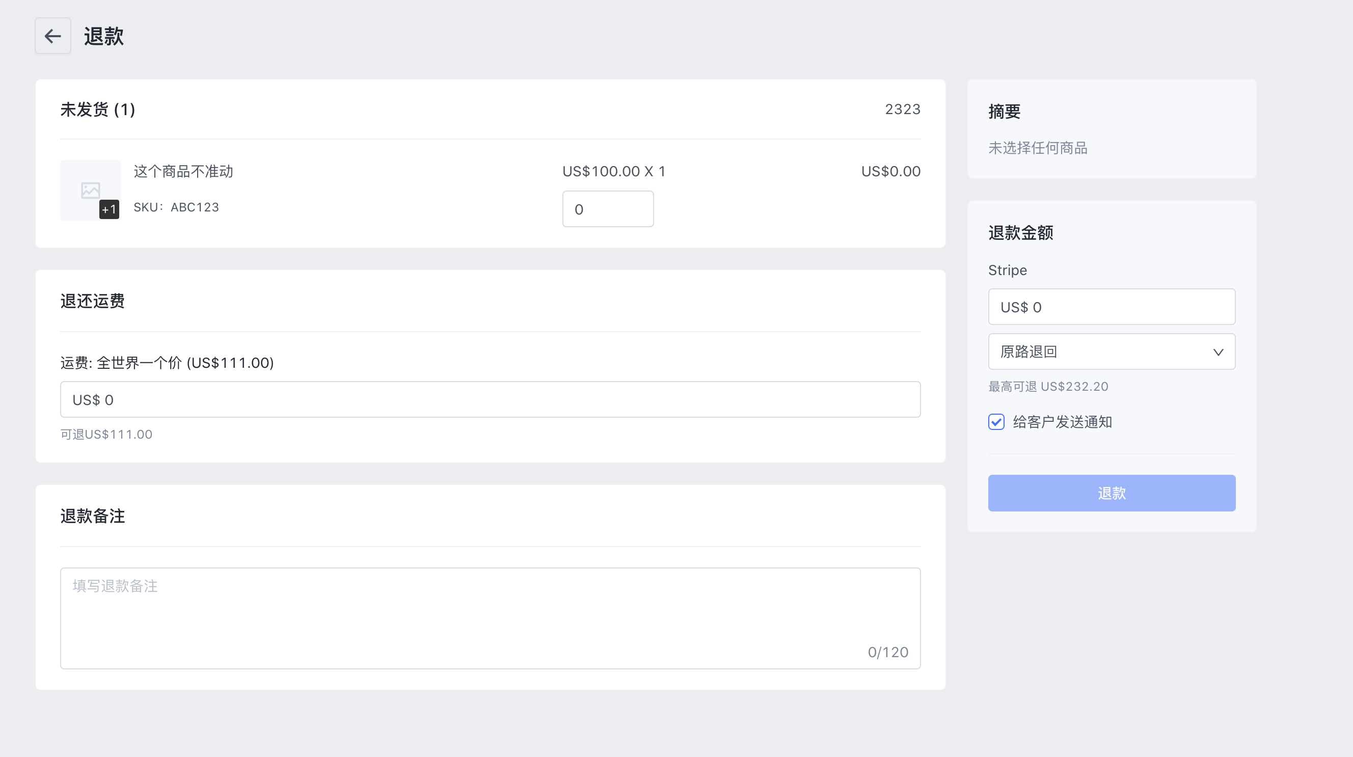The width and height of the screenshot is (1353, 757).
Task: Toggle the 给客户发送通知 checkbox
Action: (996, 422)
